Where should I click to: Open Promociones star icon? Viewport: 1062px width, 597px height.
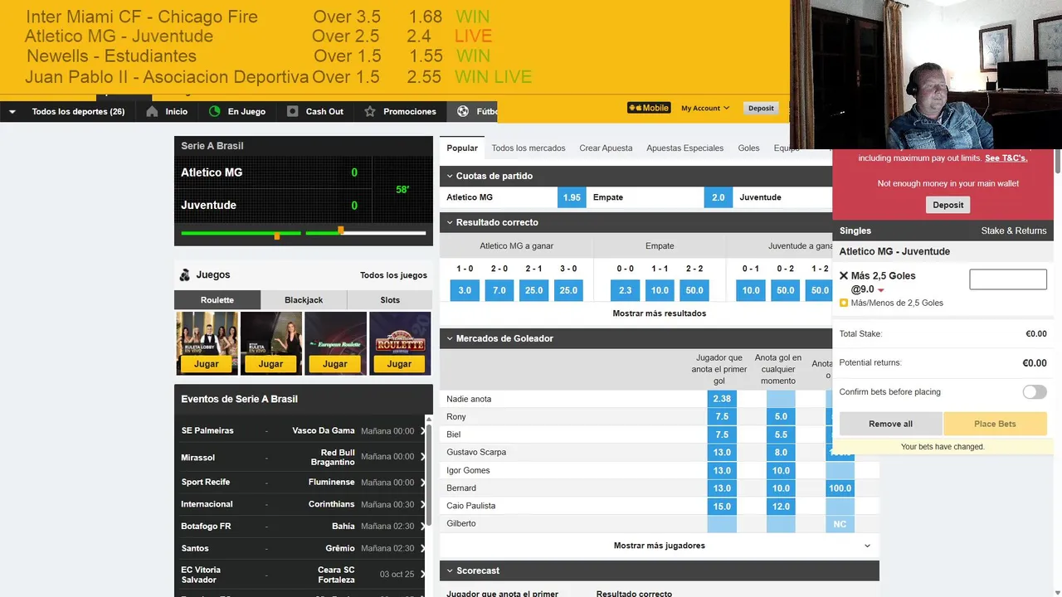pyautogui.click(x=370, y=111)
